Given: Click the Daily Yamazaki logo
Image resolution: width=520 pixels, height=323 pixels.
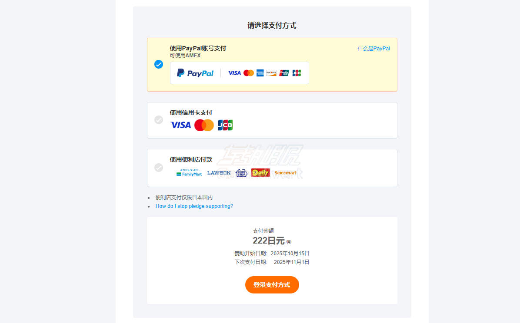Looking at the screenshot, I should pos(261,173).
